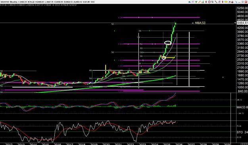
Task: Click the STO indicator label
Action: click(x=242, y=132)
